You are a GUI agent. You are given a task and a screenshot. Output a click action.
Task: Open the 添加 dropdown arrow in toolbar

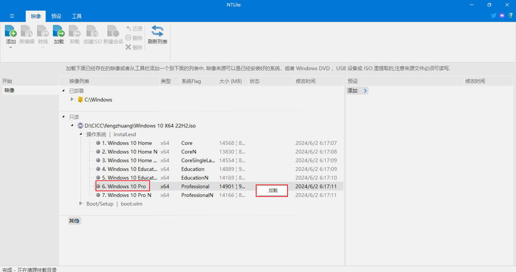pos(11,47)
